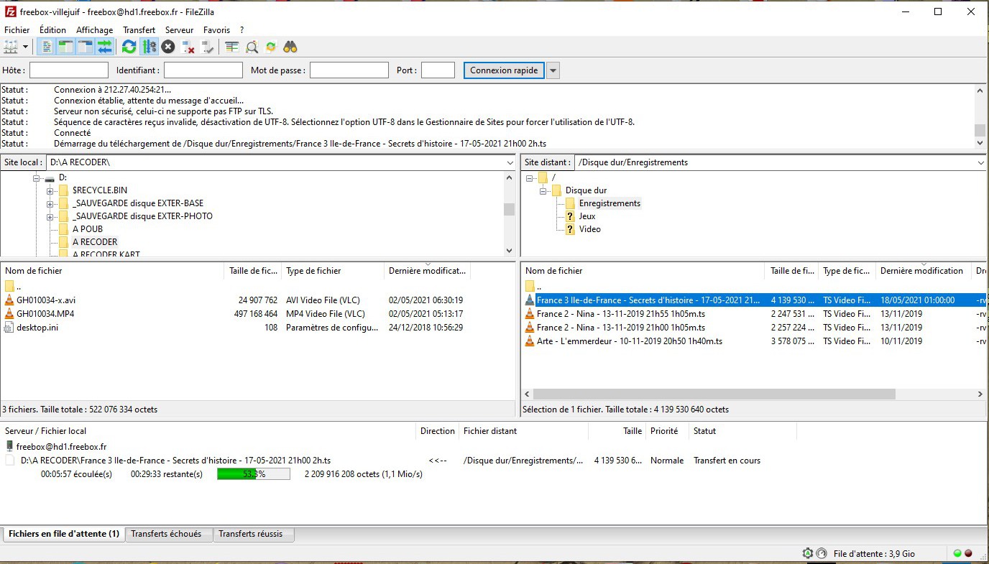
Task: Select the Video remote folder
Action: pos(590,229)
